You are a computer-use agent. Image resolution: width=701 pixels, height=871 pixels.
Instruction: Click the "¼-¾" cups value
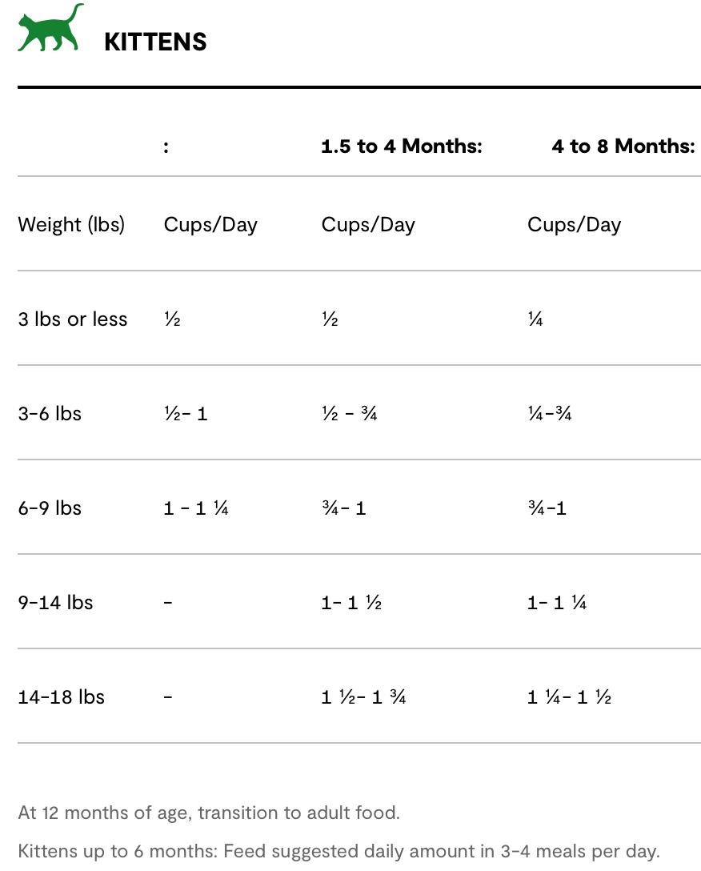[x=549, y=414]
